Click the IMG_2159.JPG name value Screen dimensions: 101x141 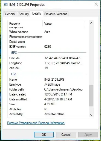click(54, 80)
